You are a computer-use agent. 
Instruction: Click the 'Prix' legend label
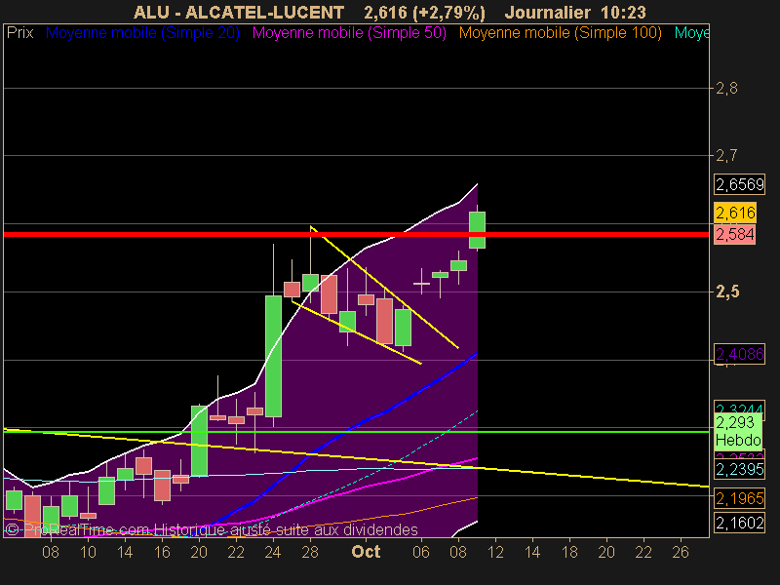[19, 33]
